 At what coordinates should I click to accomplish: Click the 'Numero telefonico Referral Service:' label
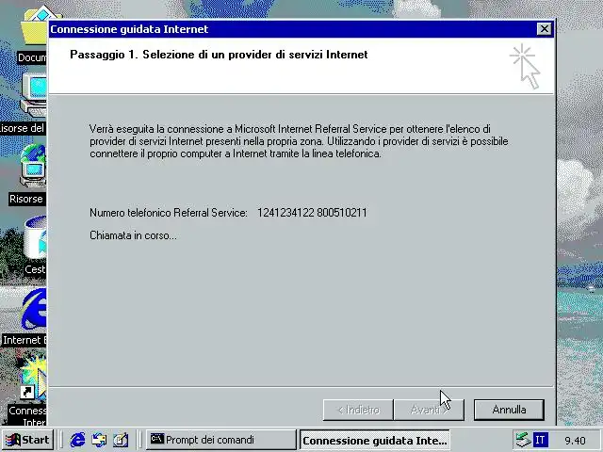(169, 213)
